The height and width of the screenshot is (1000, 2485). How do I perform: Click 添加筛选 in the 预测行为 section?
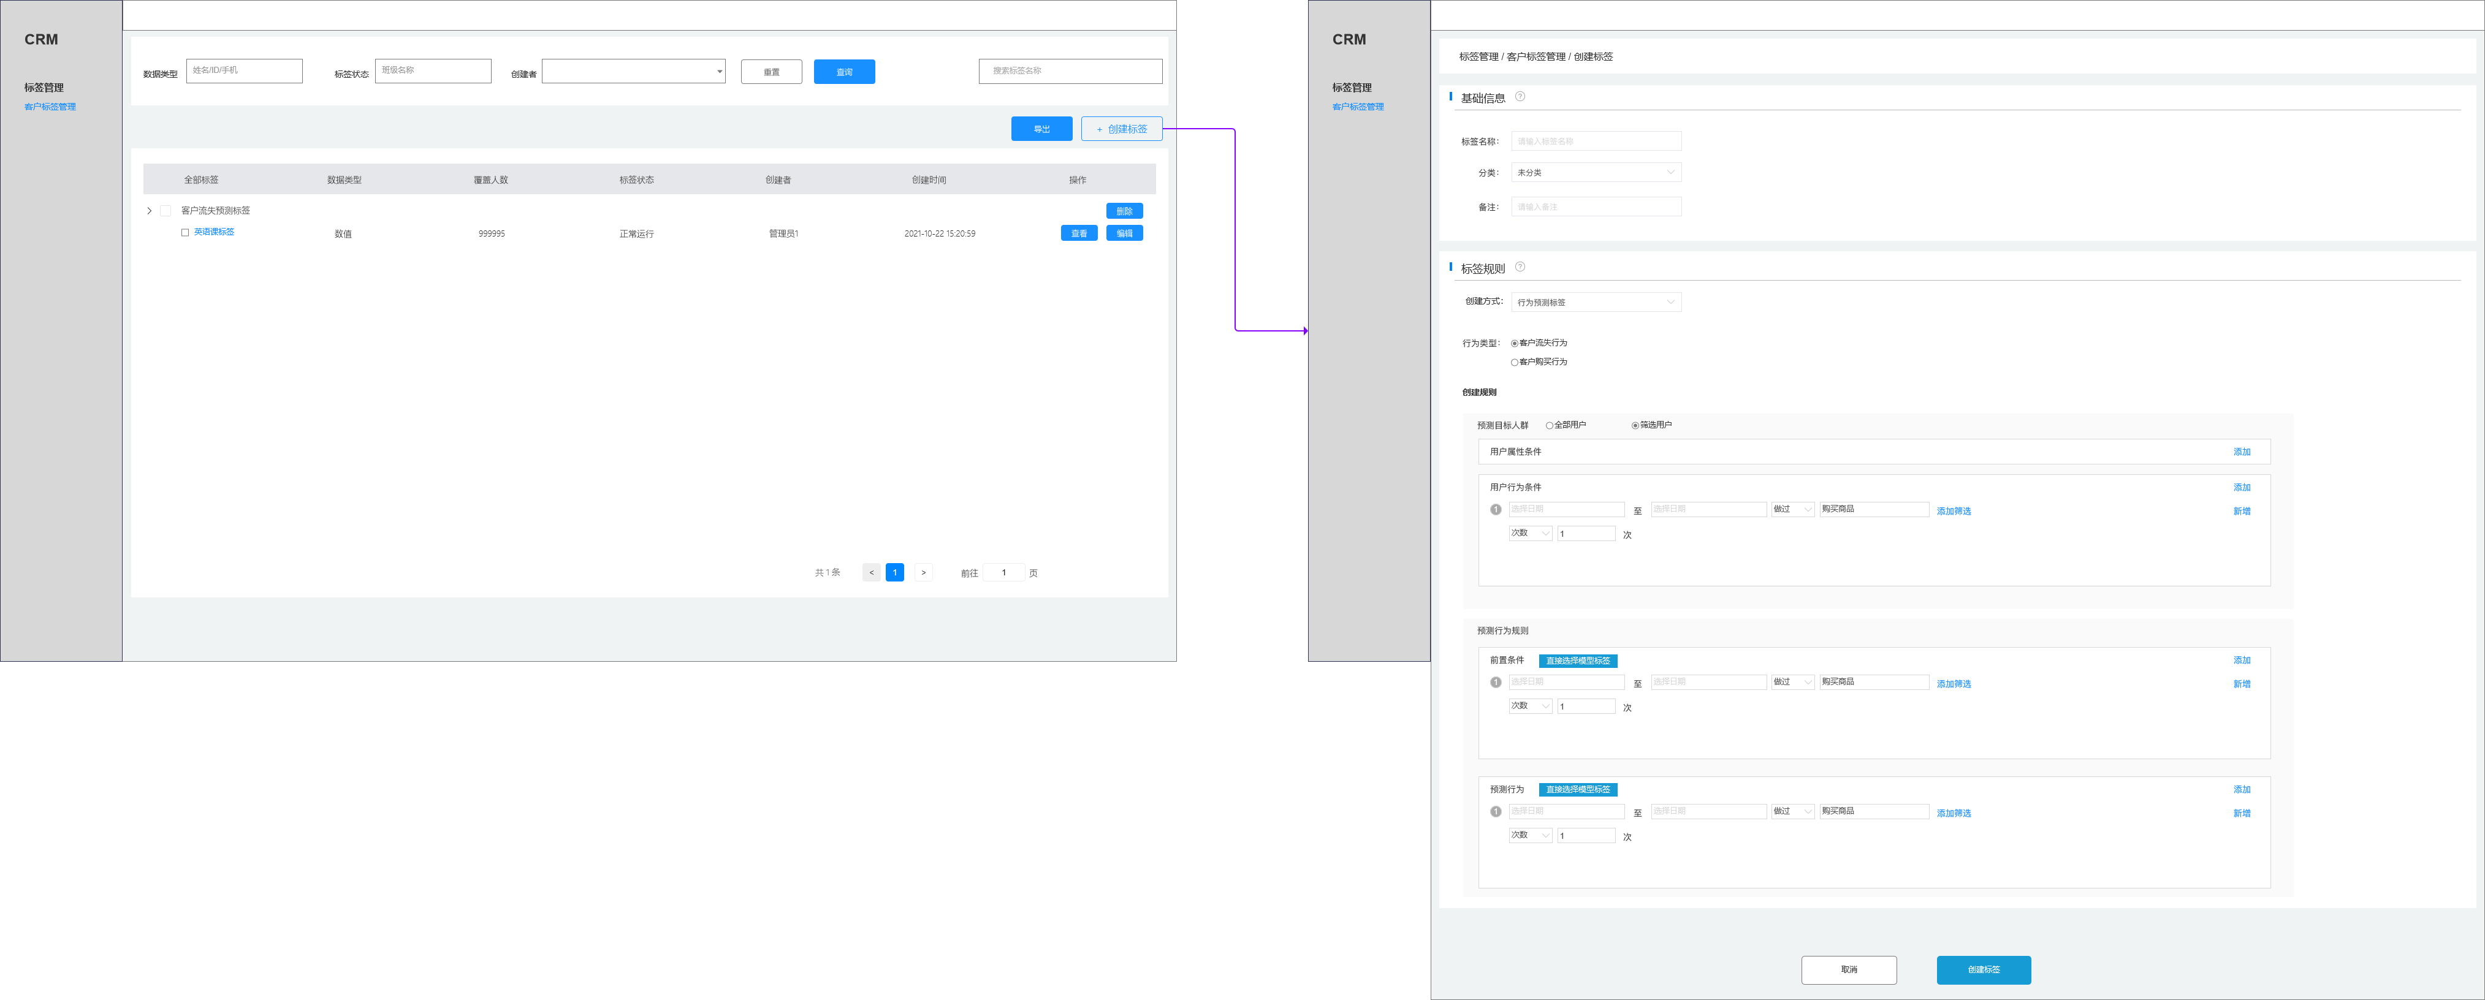pos(1954,814)
